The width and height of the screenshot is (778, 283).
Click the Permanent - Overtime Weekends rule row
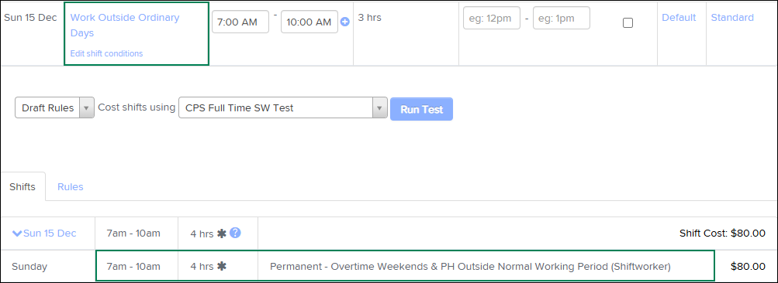(x=405, y=266)
